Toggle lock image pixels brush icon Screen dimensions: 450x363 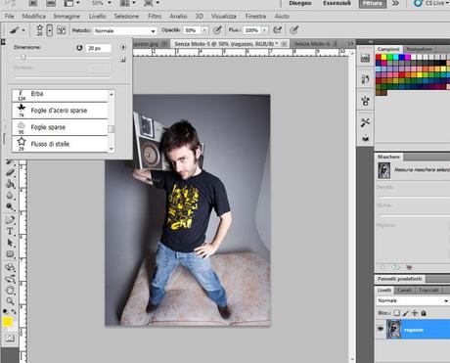(x=406, y=313)
